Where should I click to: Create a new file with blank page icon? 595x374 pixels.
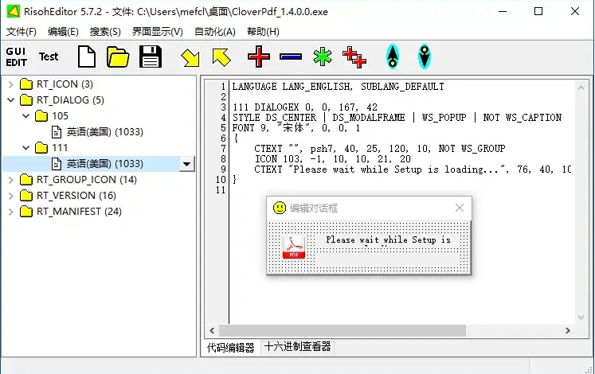[x=87, y=56]
